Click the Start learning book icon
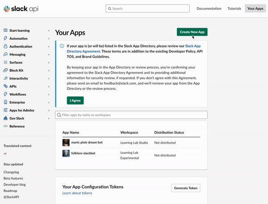Screen dimensions: 268x204 [x=5, y=30]
